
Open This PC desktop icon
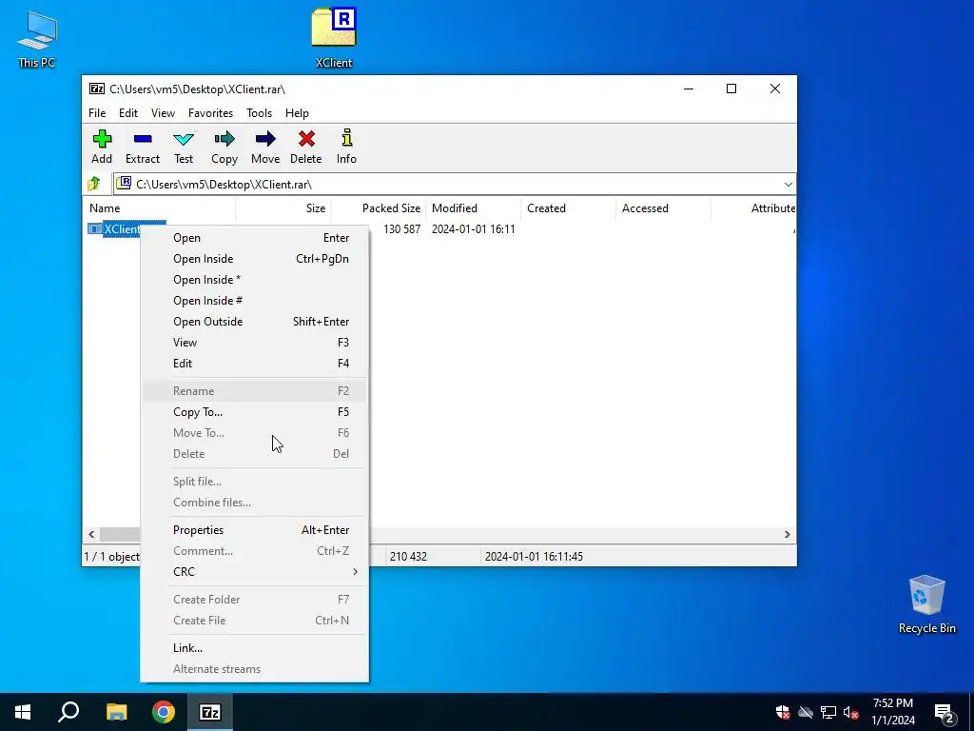(37, 38)
